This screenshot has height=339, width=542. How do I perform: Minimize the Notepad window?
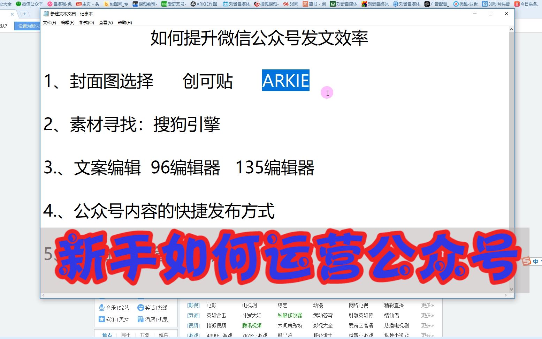point(474,14)
